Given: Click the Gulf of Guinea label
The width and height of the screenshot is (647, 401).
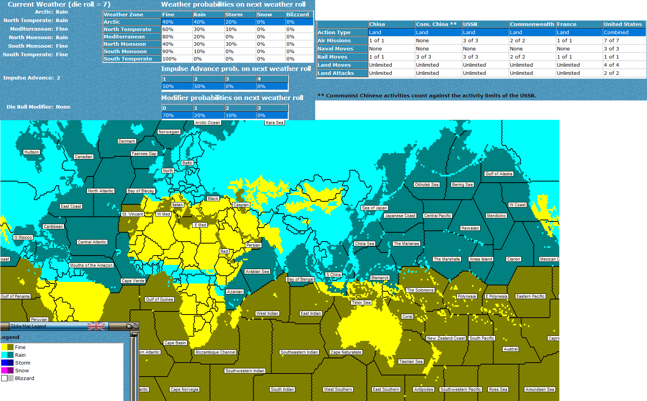Looking at the screenshot, I should 160,299.
